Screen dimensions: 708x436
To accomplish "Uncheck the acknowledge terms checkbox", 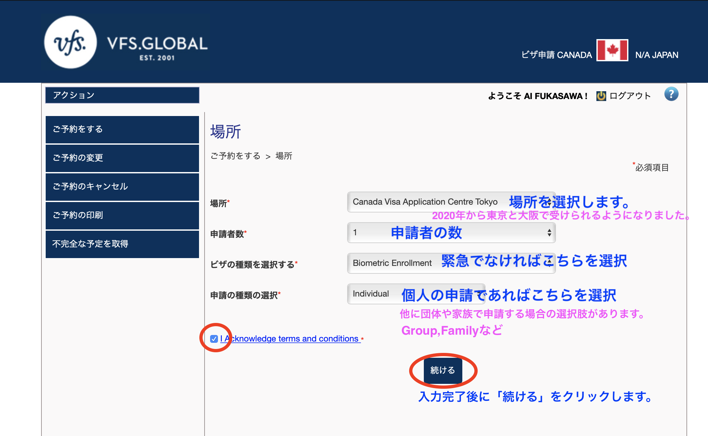I will pos(214,339).
